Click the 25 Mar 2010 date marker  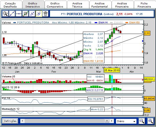tap(112, 70)
